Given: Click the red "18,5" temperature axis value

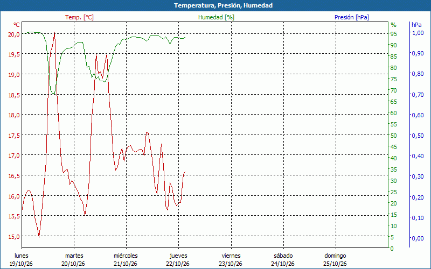Looking at the screenshot, I should 14,95.
